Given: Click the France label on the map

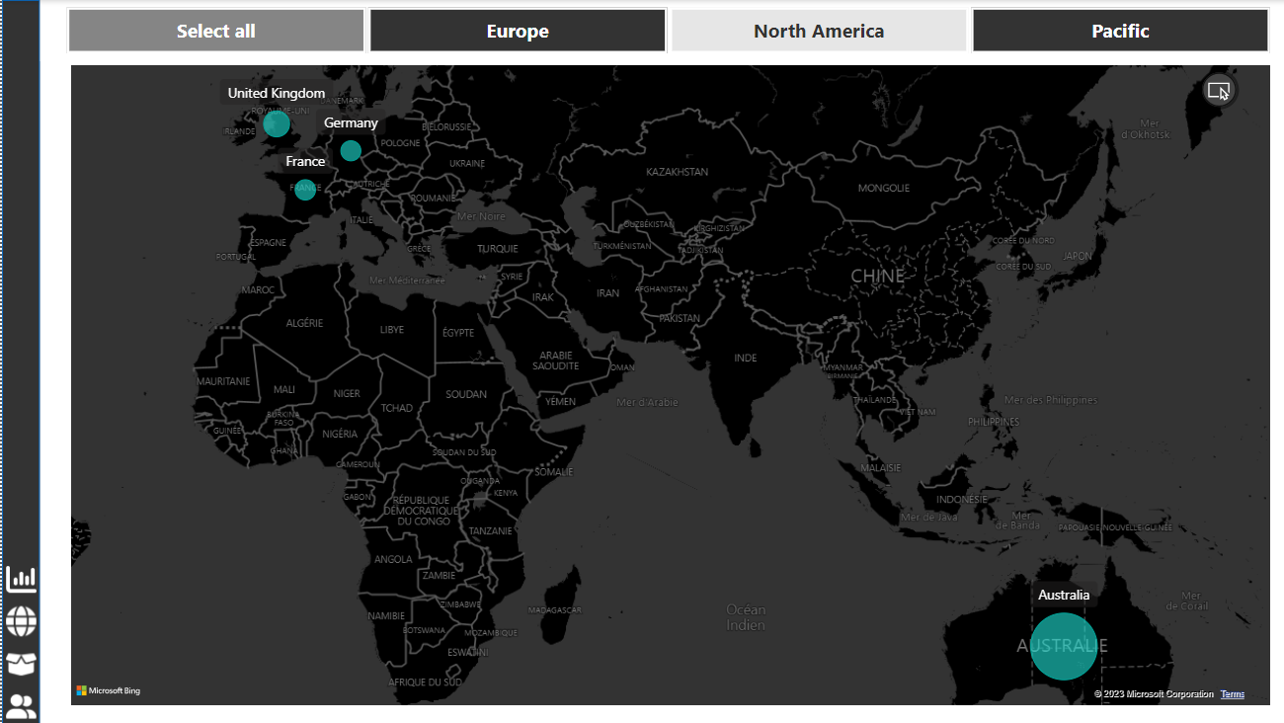Looking at the screenshot, I should (305, 160).
